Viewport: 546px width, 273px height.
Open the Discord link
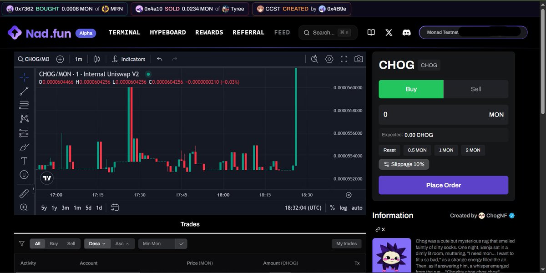tap(406, 33)
